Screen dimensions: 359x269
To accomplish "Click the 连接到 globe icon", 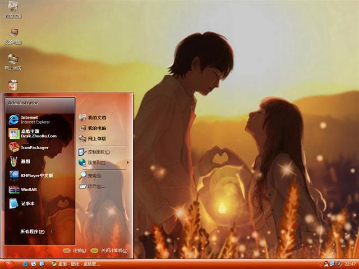I will tap(82, 163).
